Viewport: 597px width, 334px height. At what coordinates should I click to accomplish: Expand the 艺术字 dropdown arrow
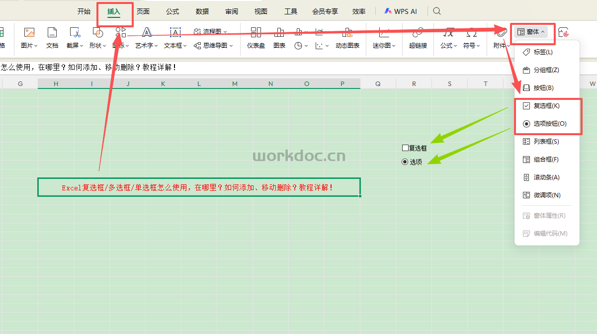point(156,46)
